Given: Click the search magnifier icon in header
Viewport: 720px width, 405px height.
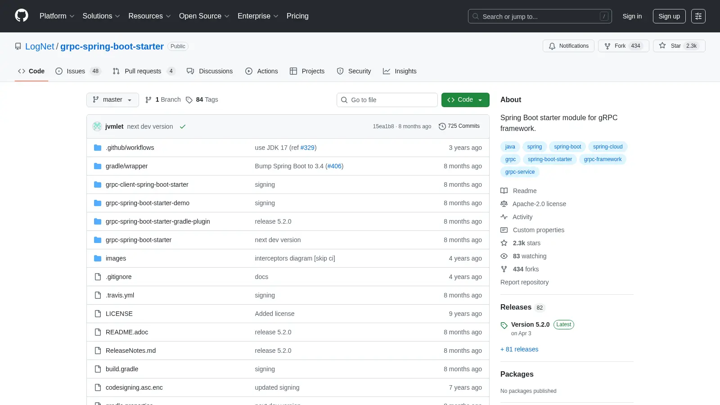Looking at the screenshot, I should (476, 16).
